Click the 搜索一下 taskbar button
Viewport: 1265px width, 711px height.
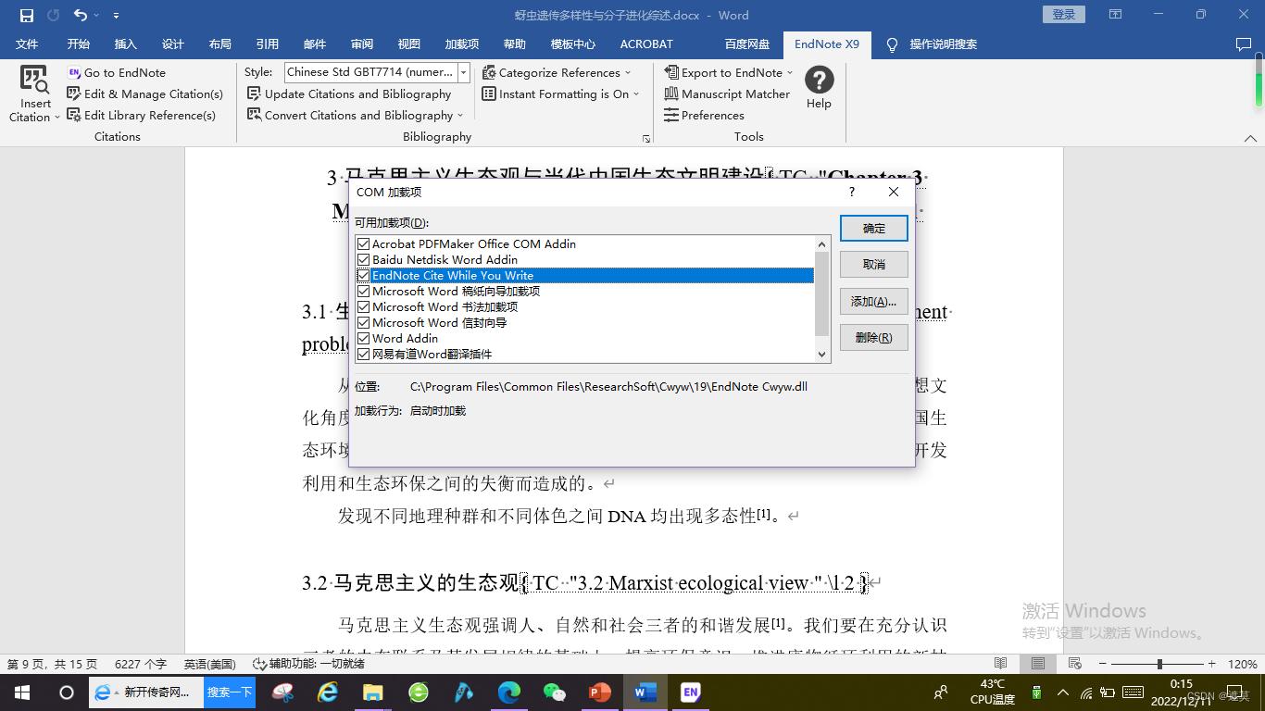click(230, 692)
